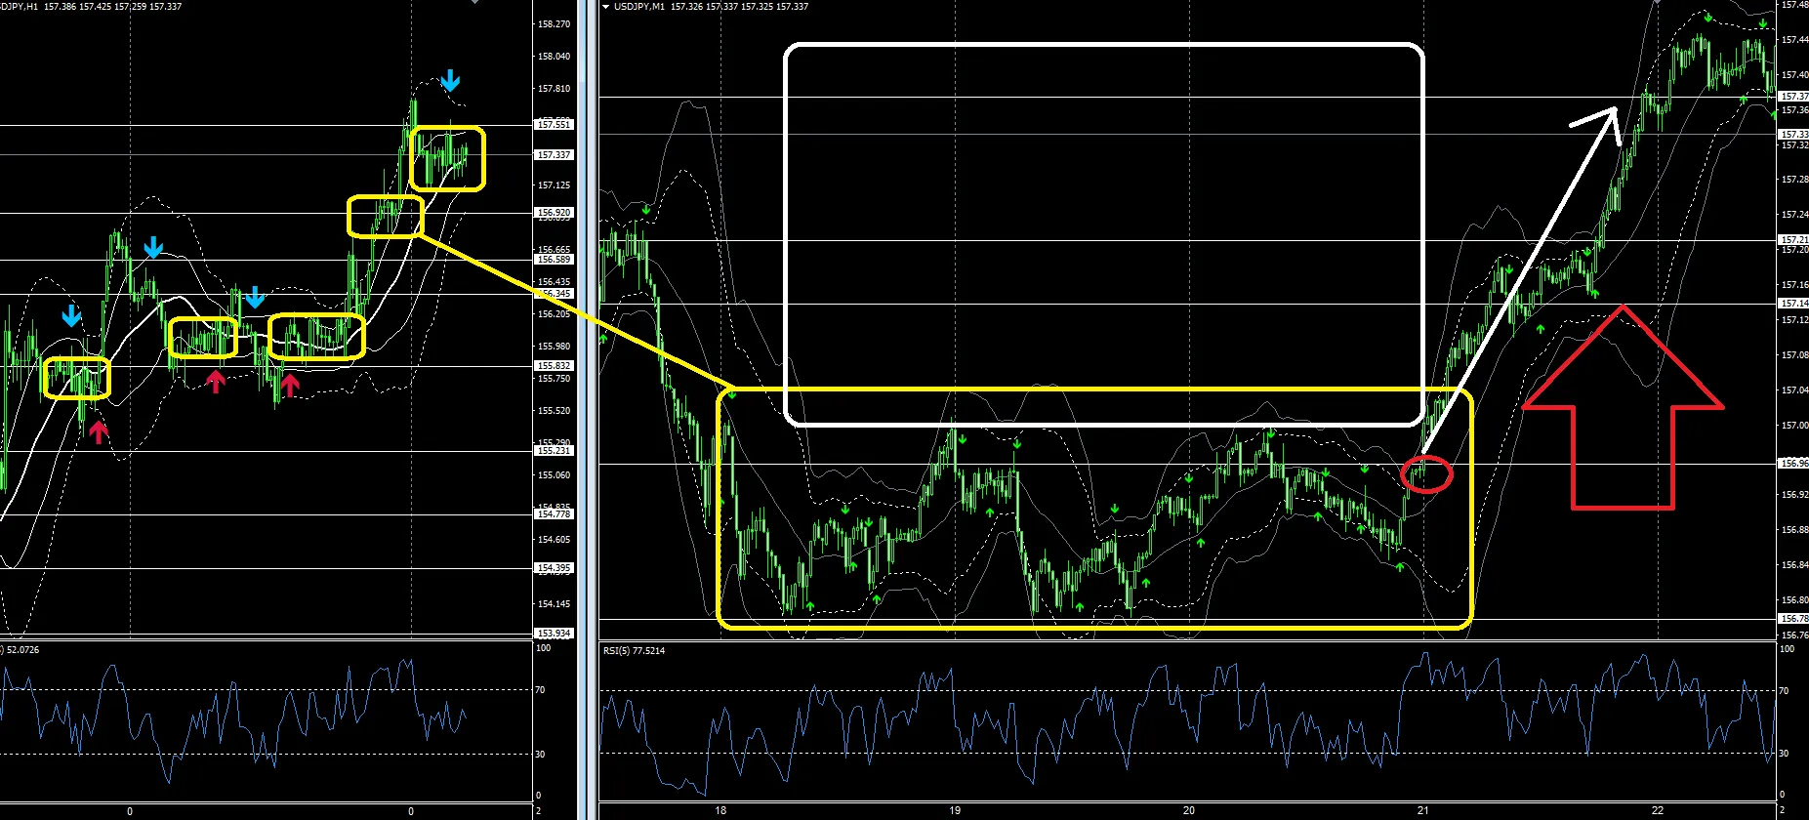
Task: Click the yellow line connecting both charts
Action: [x=576, y=309]
